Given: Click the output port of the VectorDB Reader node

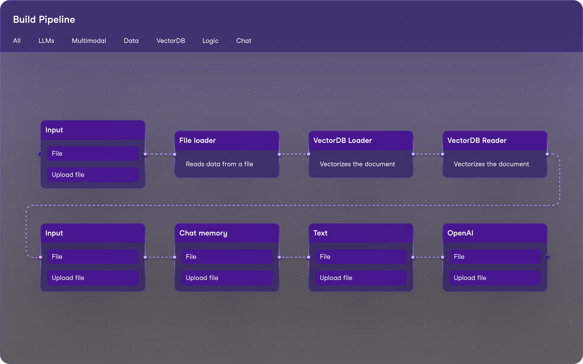Looking at the screenshot, I should [x=547, y=154].
